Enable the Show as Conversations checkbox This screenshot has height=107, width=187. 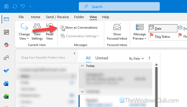point(62,28)
